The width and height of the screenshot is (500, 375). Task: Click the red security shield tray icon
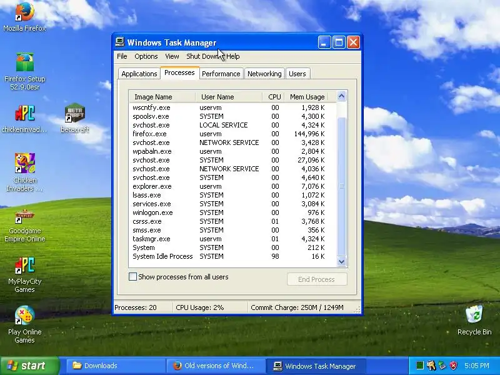coord(453,366)
